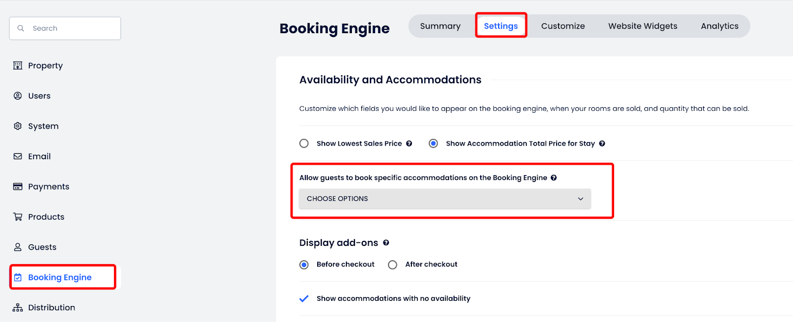Viewport: 793px width, 322px height.
Task: Toggle Show accommodations with no availability
Action: pyautogui.click(x=304, y=299)
